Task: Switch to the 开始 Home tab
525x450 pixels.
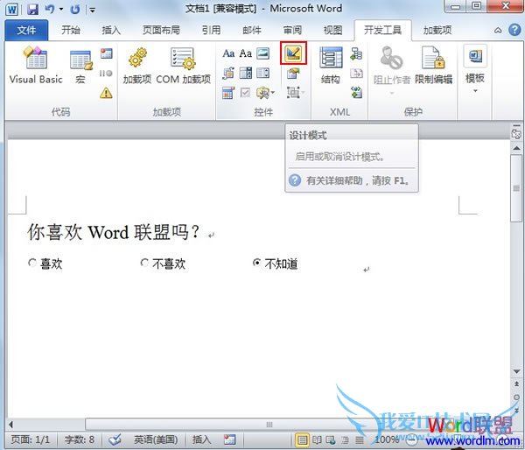Action: click(x=71, y=30)
